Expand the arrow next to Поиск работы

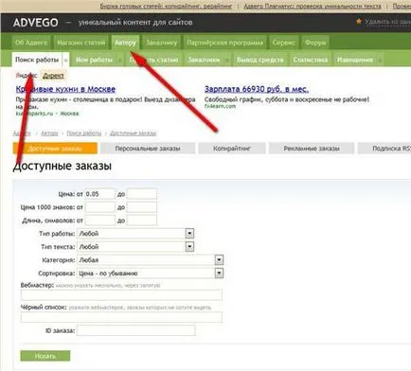click(65, 60)
